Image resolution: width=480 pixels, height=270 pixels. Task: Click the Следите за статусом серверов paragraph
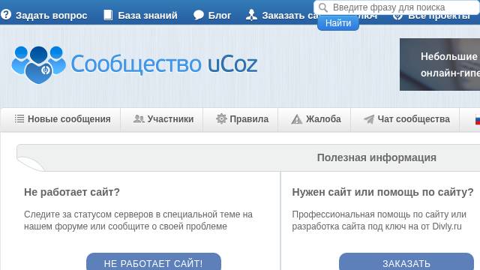(138, 220)
